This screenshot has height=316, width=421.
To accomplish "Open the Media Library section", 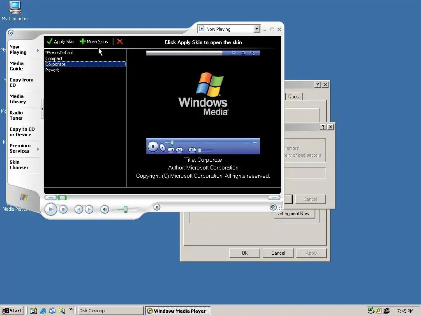I will coord(18,99).
